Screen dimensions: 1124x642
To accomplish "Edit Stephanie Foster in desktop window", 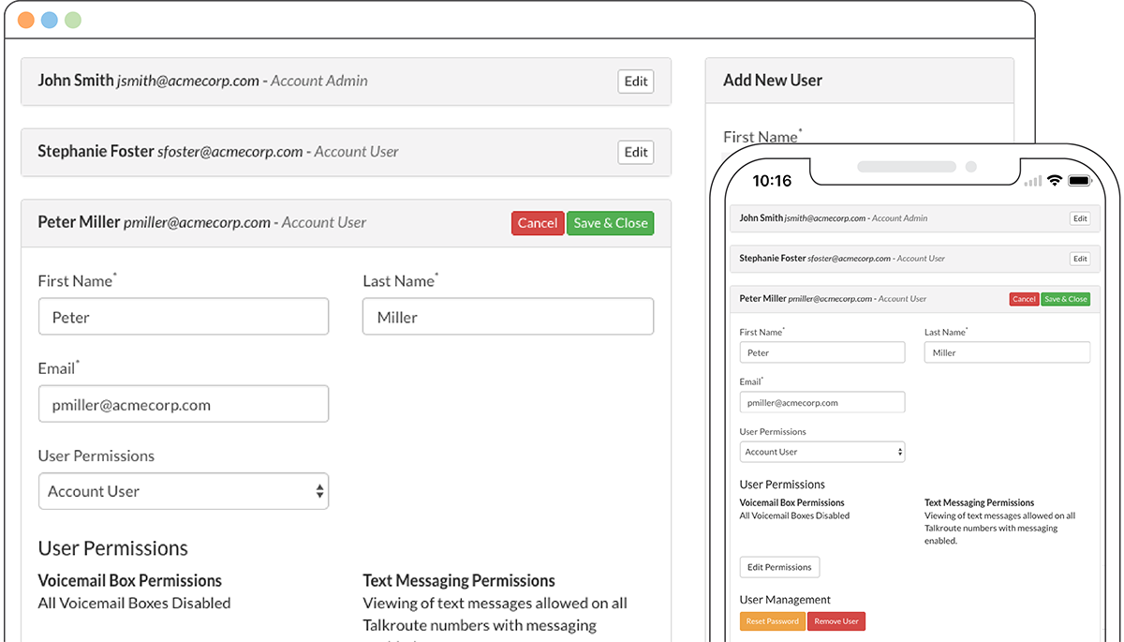I will point(636,153).
